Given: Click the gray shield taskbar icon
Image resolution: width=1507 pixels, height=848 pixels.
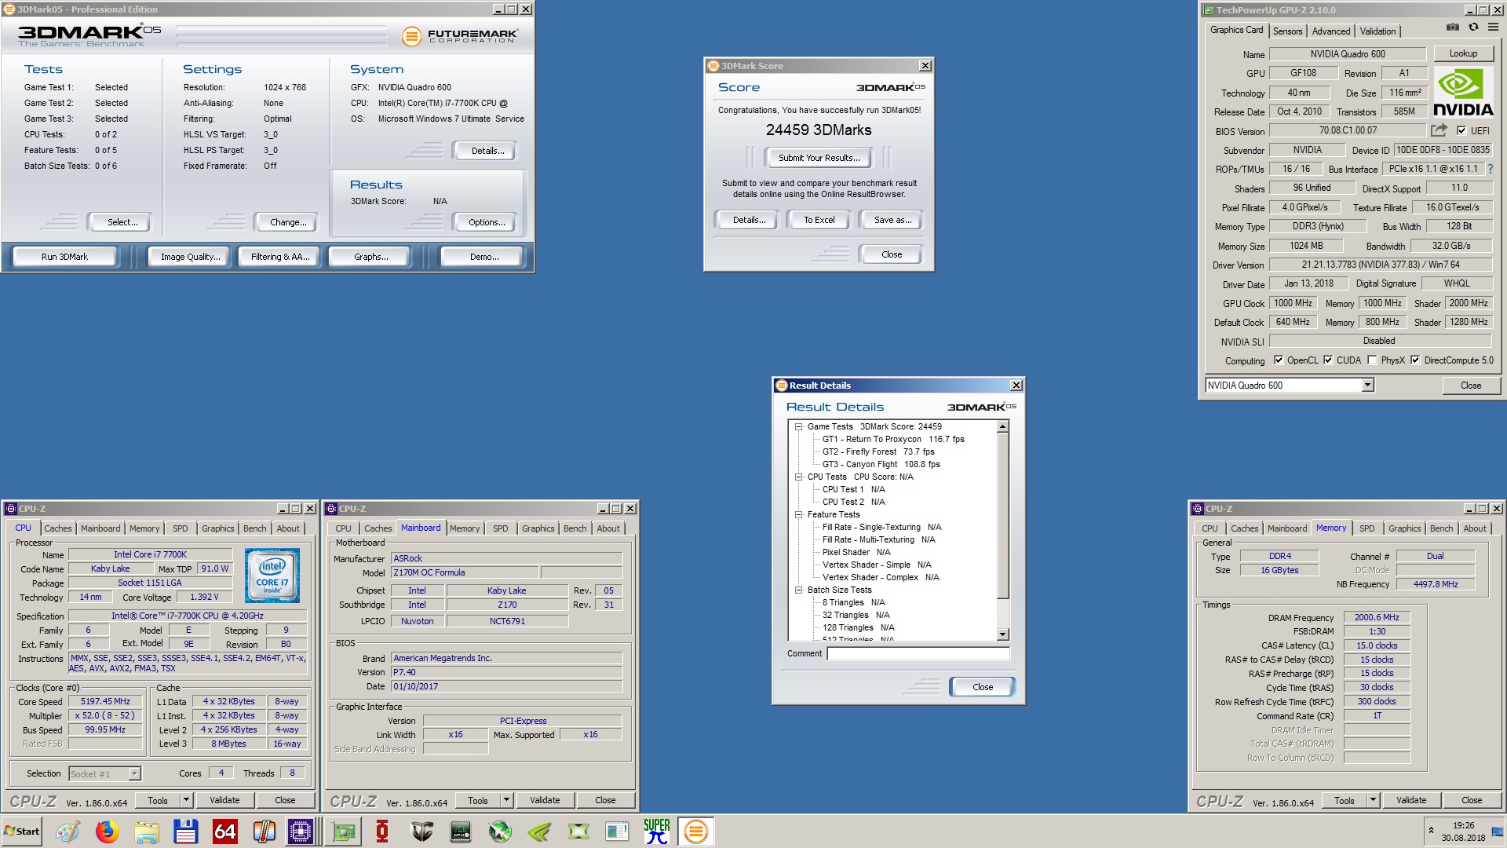Looking at the screenshot, I should click(x=422, y=832).
